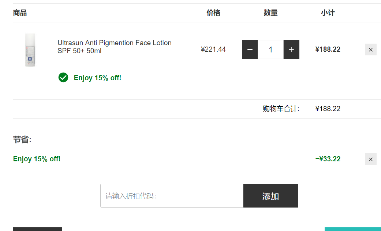Click the 小计 column header
This screenshot has width=381, height=231.
pos(328,13)
